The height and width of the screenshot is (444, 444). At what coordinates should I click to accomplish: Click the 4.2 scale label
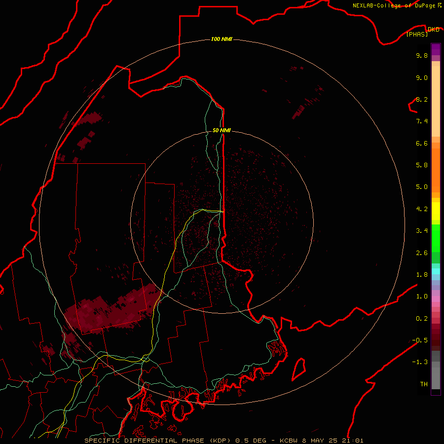(422, 209)
